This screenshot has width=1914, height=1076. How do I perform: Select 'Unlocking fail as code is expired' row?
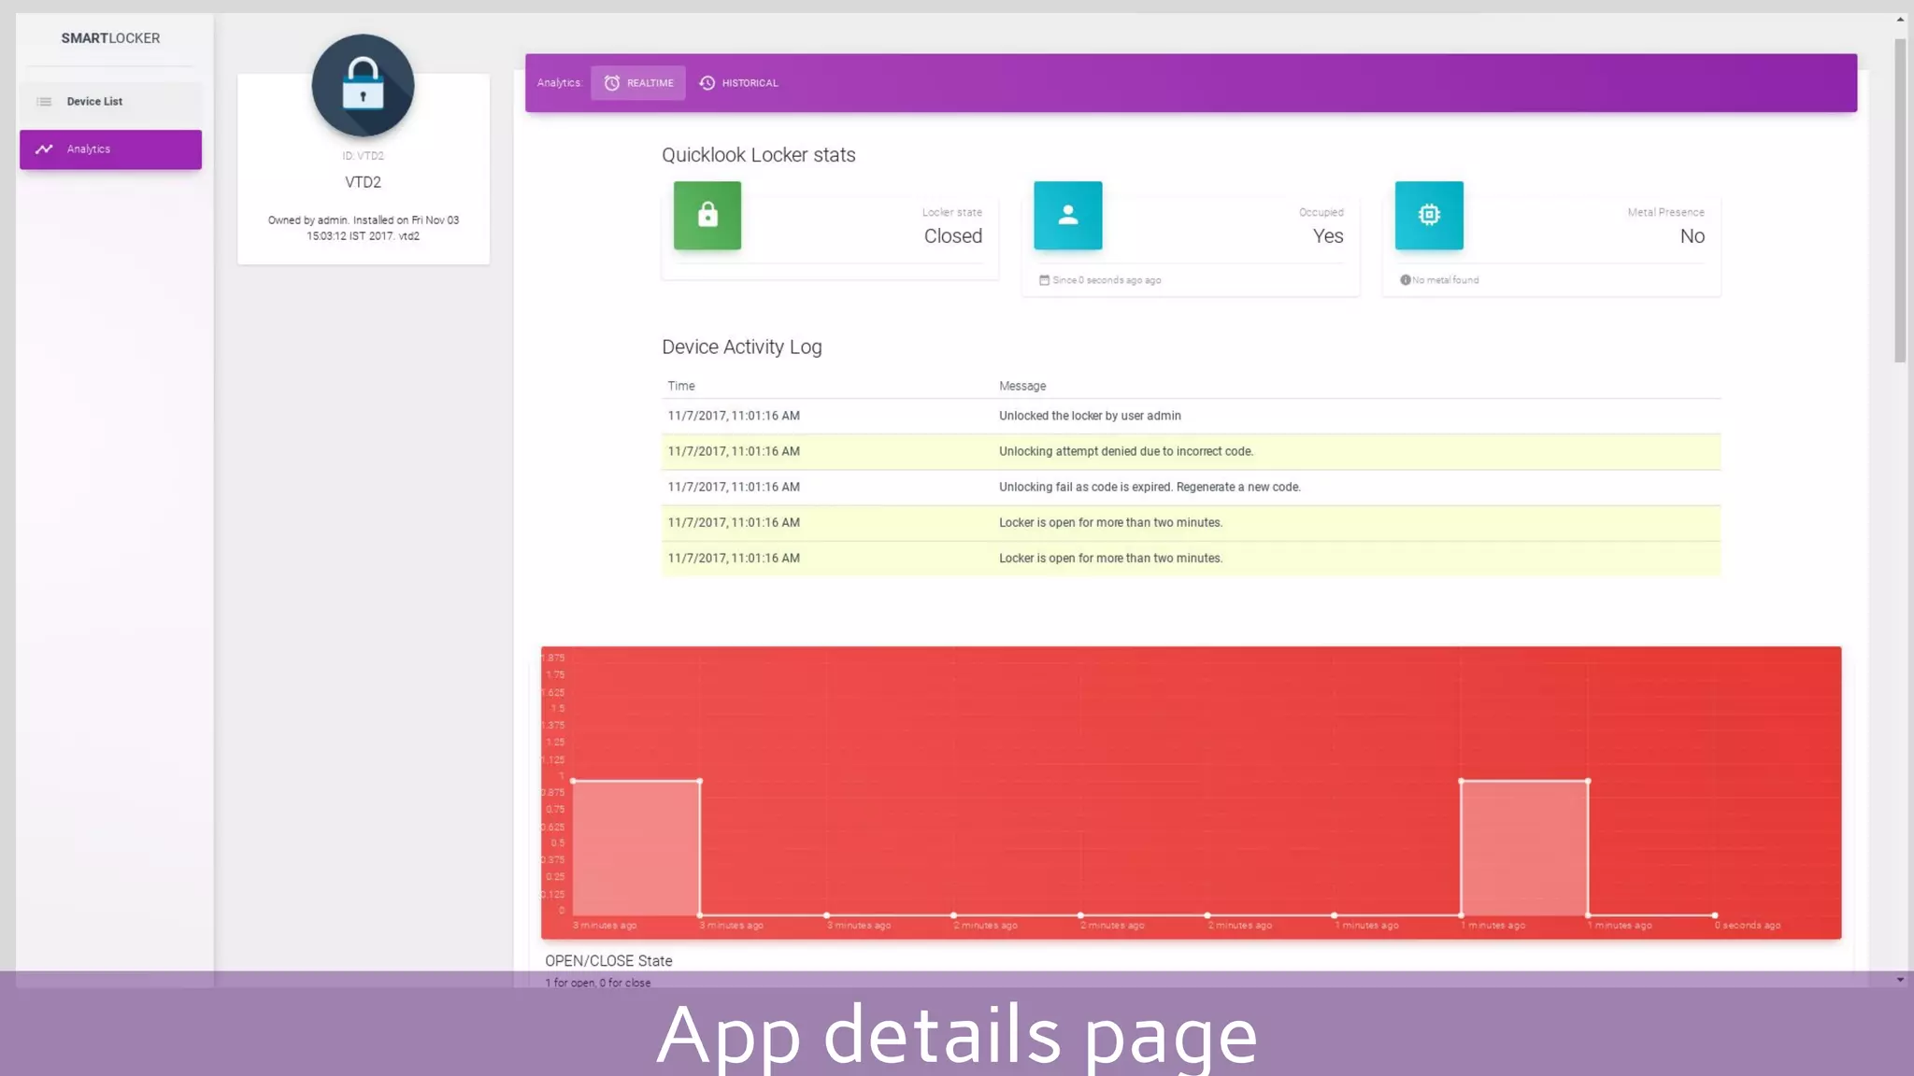(1191, 487)
